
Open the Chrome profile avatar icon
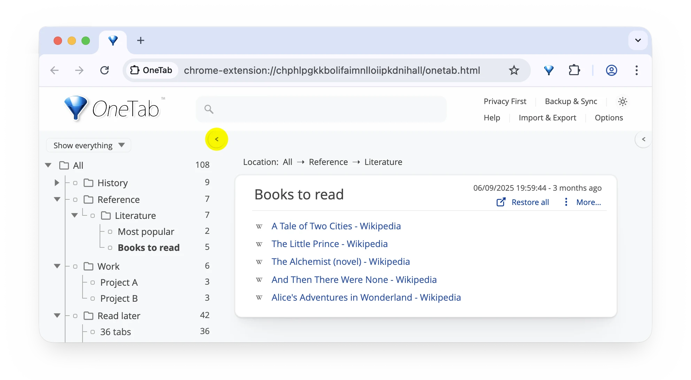[611, 70]
